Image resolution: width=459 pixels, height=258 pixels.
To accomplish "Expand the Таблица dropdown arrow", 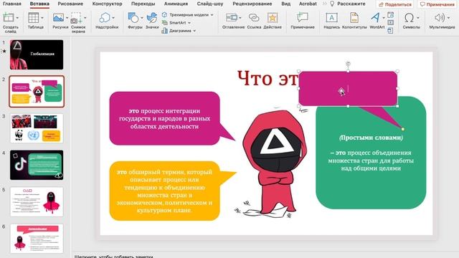I will point(42,18).
